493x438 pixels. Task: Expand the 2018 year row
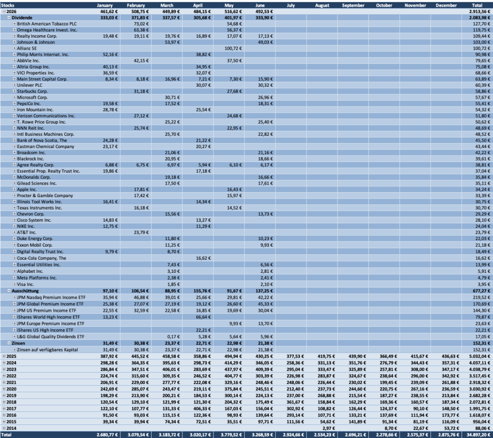[x=4, y=402]
